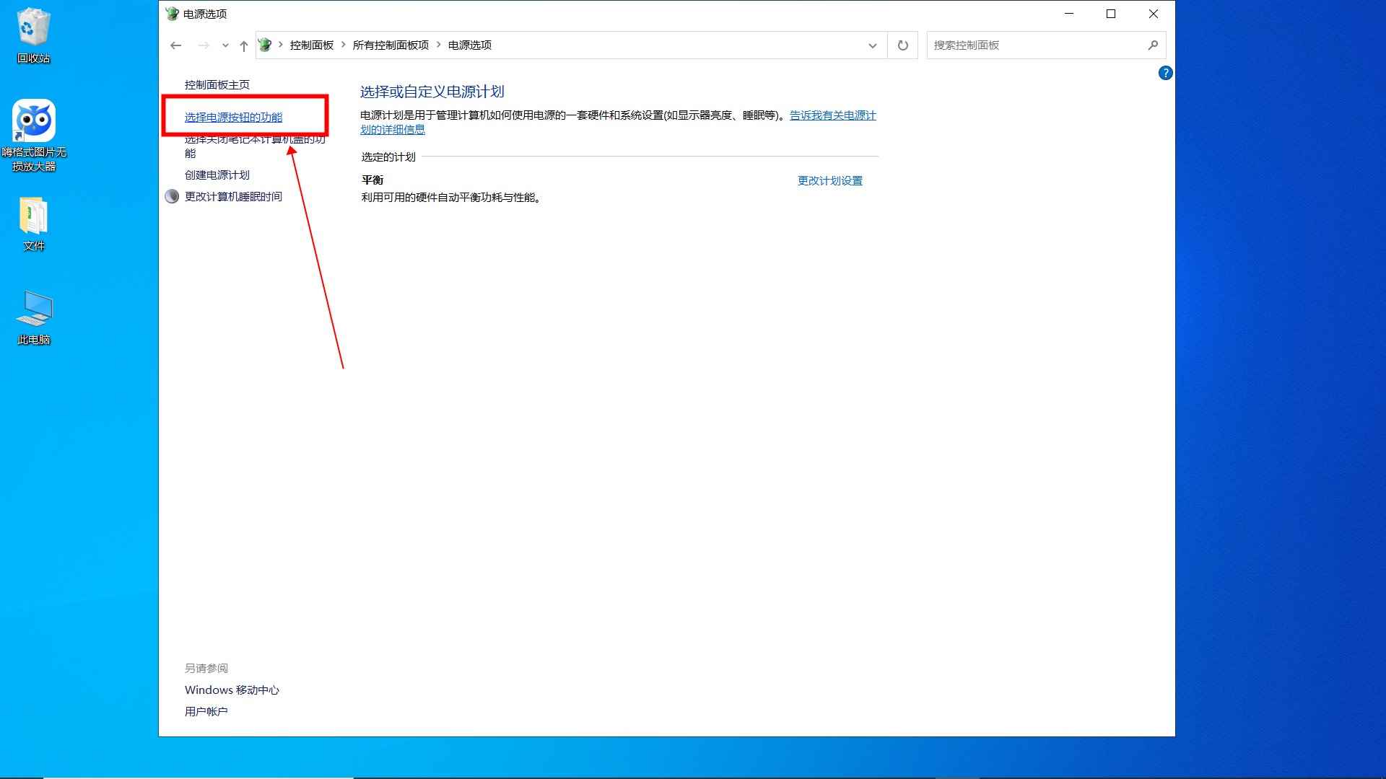
Task: Open 选择电源按钮的功能
Action: [232, 116]
